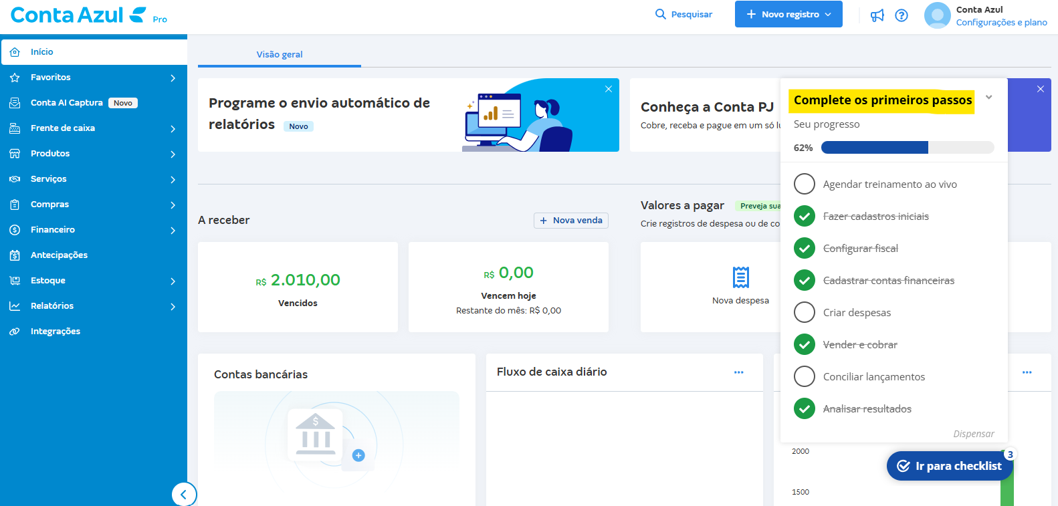Open Relatórios menu item label
Screen dimensions: 1058x506
[52, 306]
